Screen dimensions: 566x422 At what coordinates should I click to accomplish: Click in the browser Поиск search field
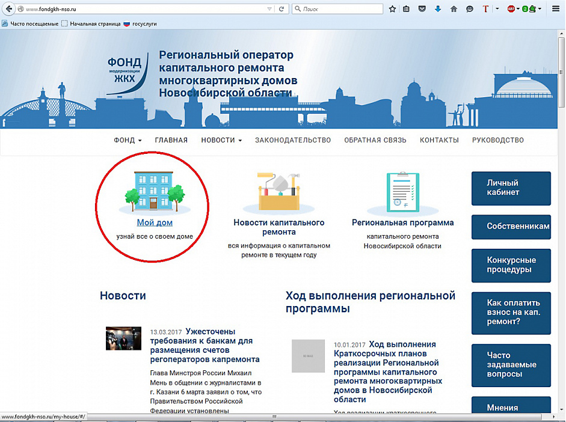point(337,9)
